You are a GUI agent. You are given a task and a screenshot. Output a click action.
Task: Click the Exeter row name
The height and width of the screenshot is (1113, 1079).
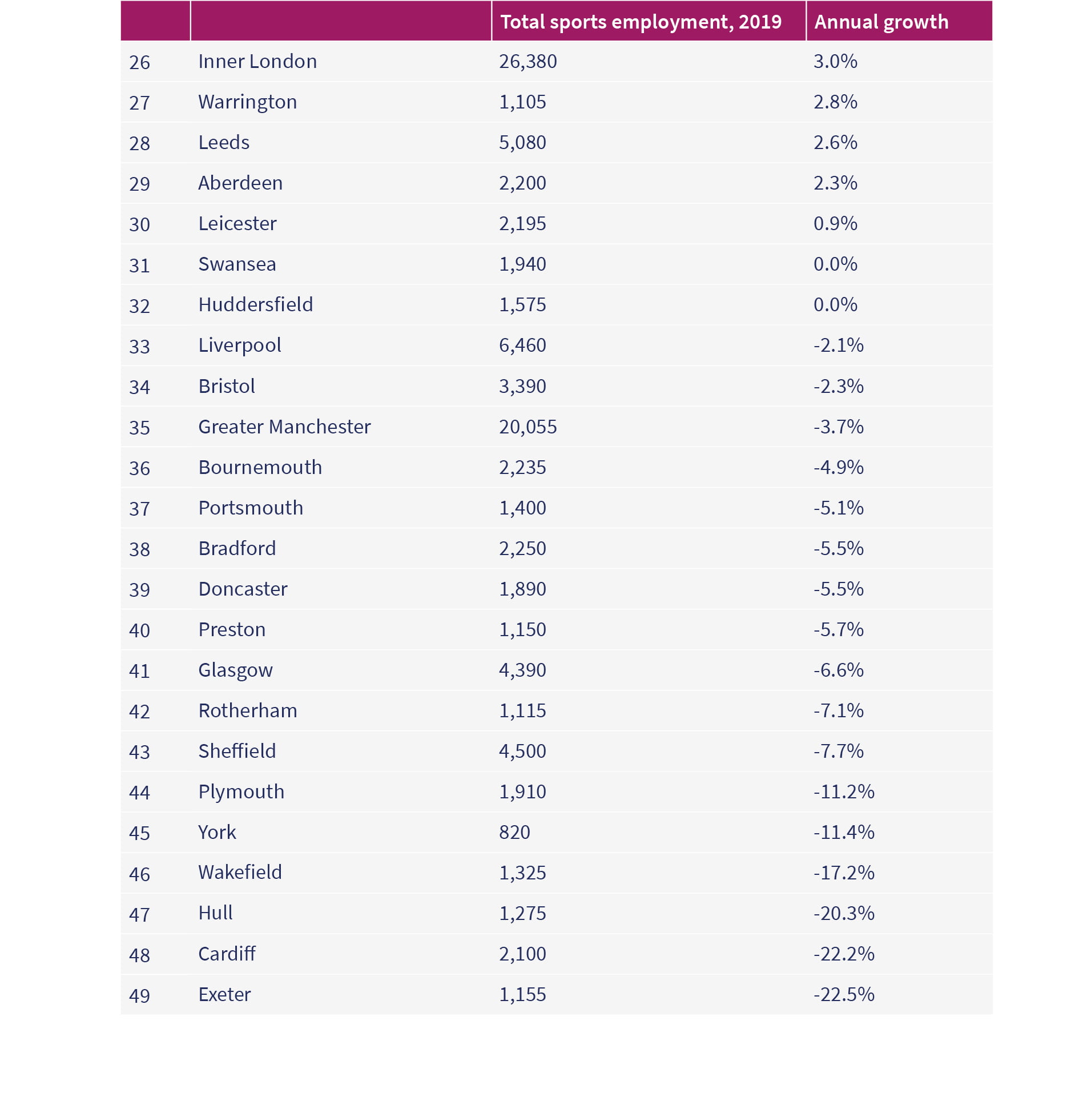tap(224, 994)
